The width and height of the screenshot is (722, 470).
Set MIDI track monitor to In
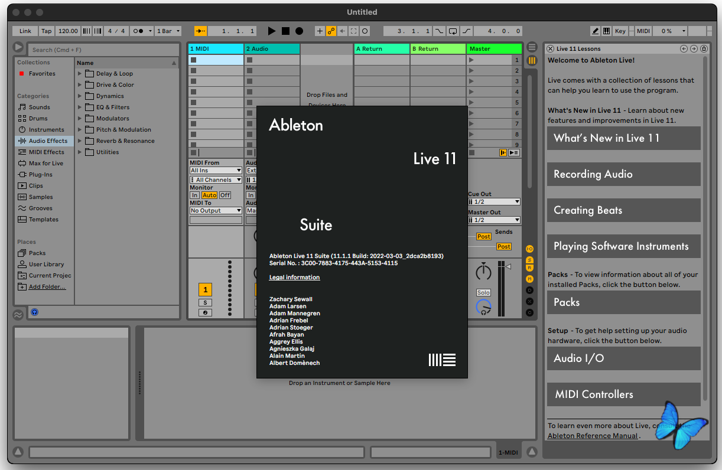click(194, 195)
